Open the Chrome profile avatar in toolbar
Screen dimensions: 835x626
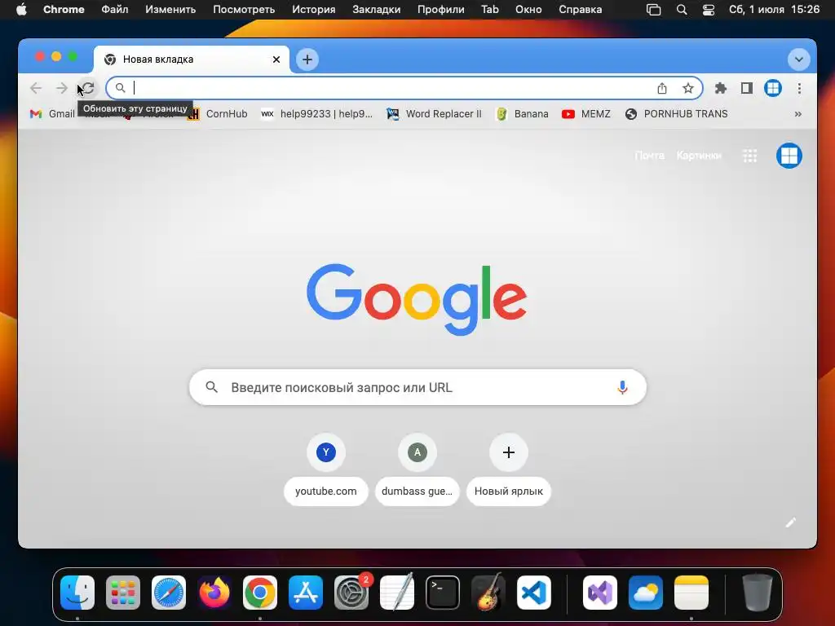coord(773,88)
